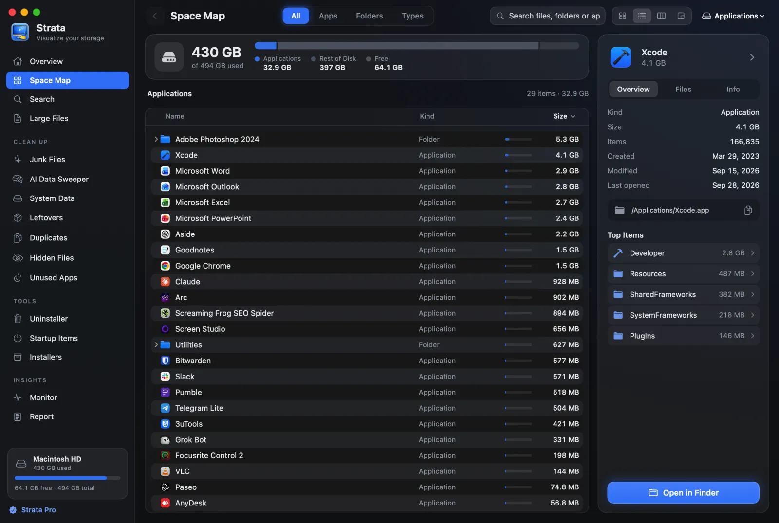Switch to the Files tab for Xcode

click(x=683, y=90)
